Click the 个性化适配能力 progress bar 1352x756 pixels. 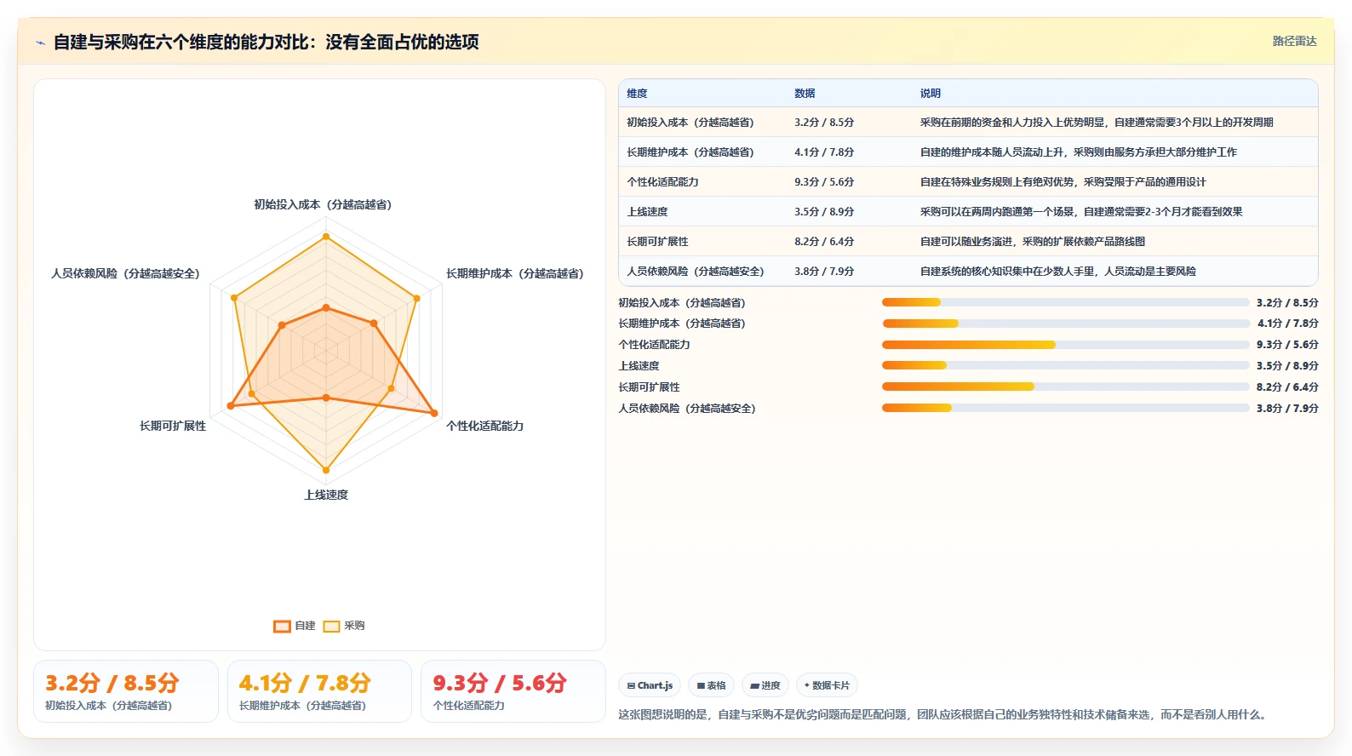(1065, 345)
